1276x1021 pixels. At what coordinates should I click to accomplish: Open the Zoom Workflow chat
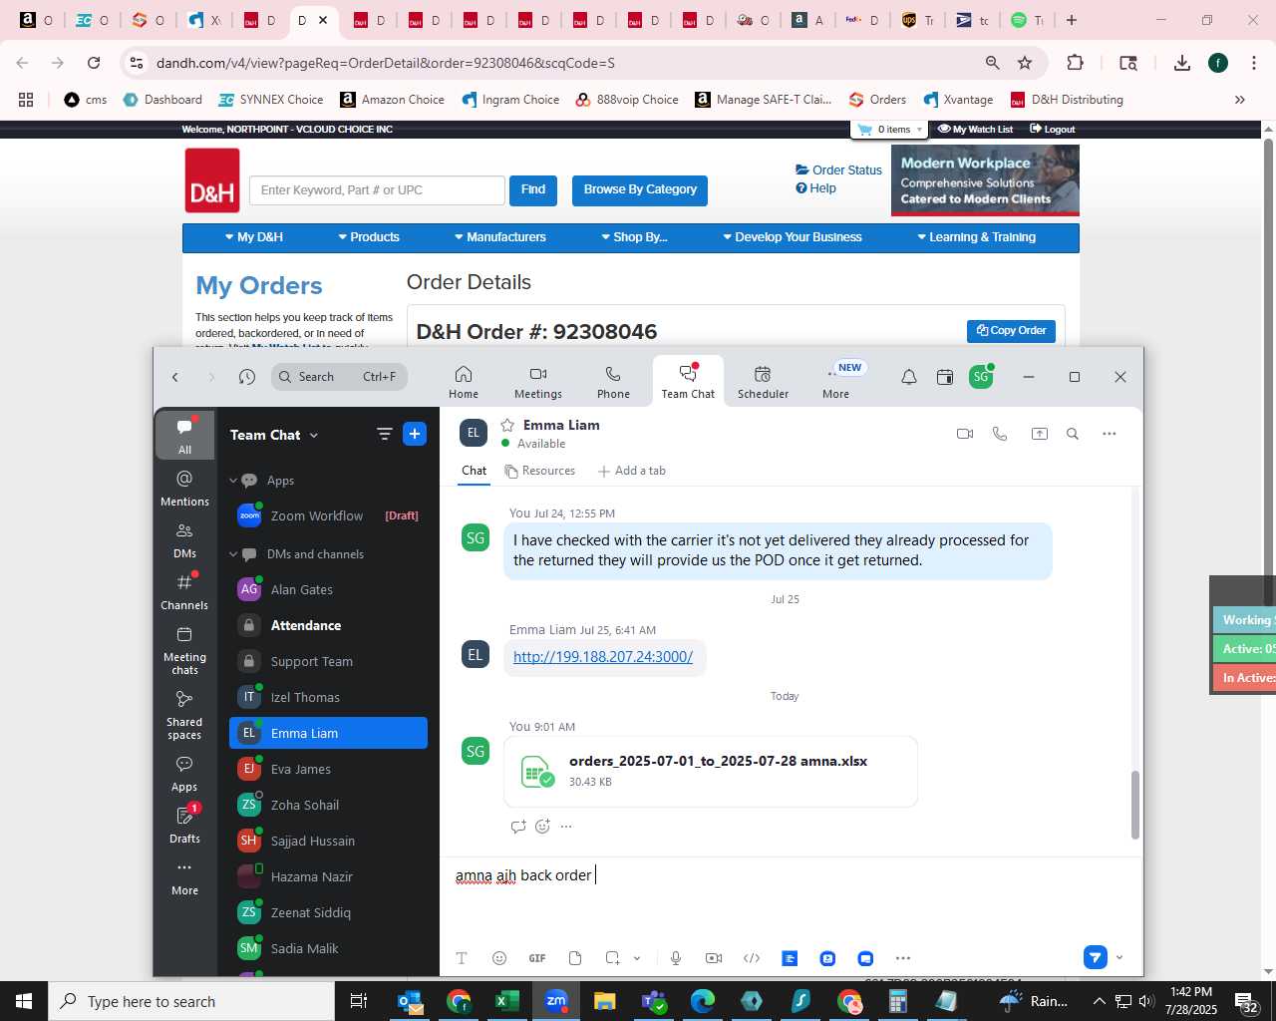coord(328,515)
